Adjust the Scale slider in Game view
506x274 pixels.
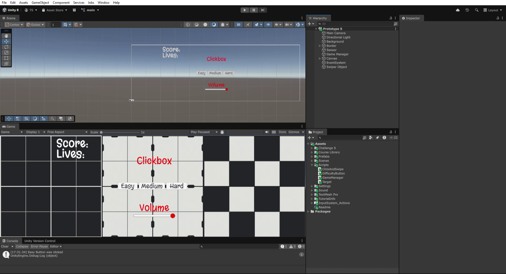coord(101,132)
